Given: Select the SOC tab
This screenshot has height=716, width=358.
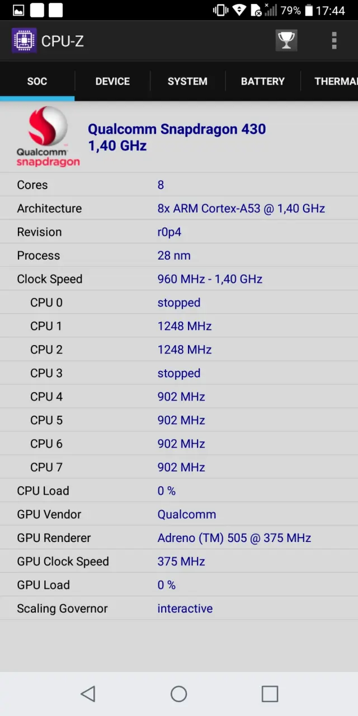Looking at the screenshot, I should click(37, 81).
